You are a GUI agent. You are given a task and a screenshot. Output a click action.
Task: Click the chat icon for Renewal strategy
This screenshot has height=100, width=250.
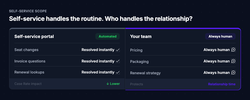(233, 73)
